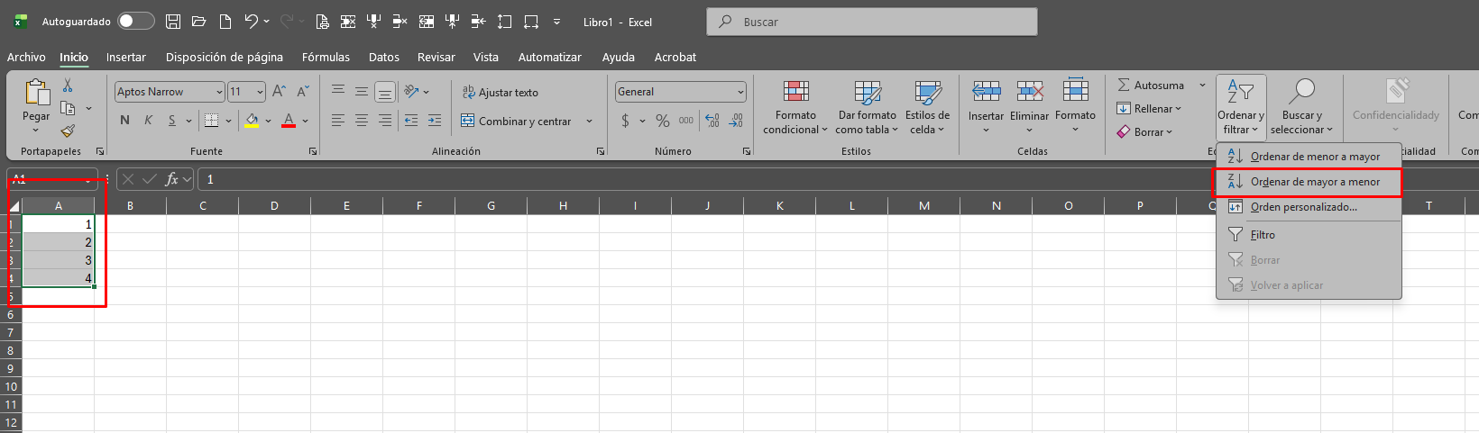Click the Ordenar y filtrar button

click(1241, 107)
